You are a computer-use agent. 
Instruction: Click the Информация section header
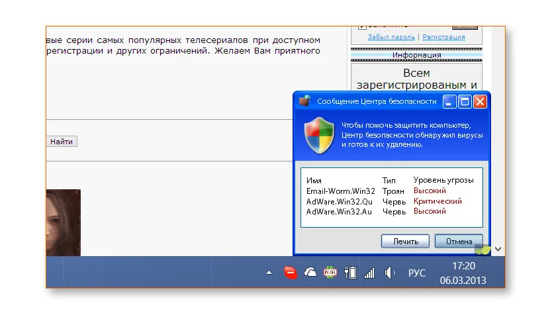point(416,55)
